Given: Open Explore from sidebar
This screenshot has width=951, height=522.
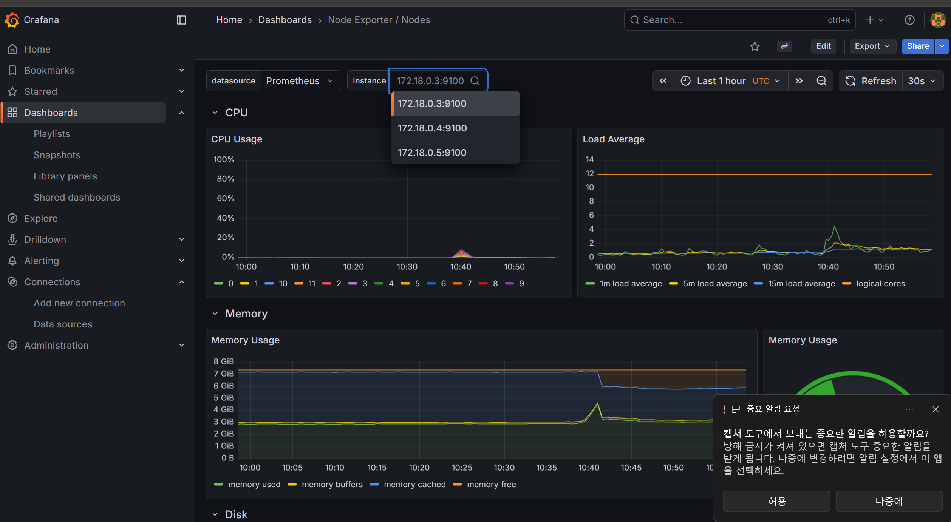Looking at the screenshot, I should pos(41,218).
